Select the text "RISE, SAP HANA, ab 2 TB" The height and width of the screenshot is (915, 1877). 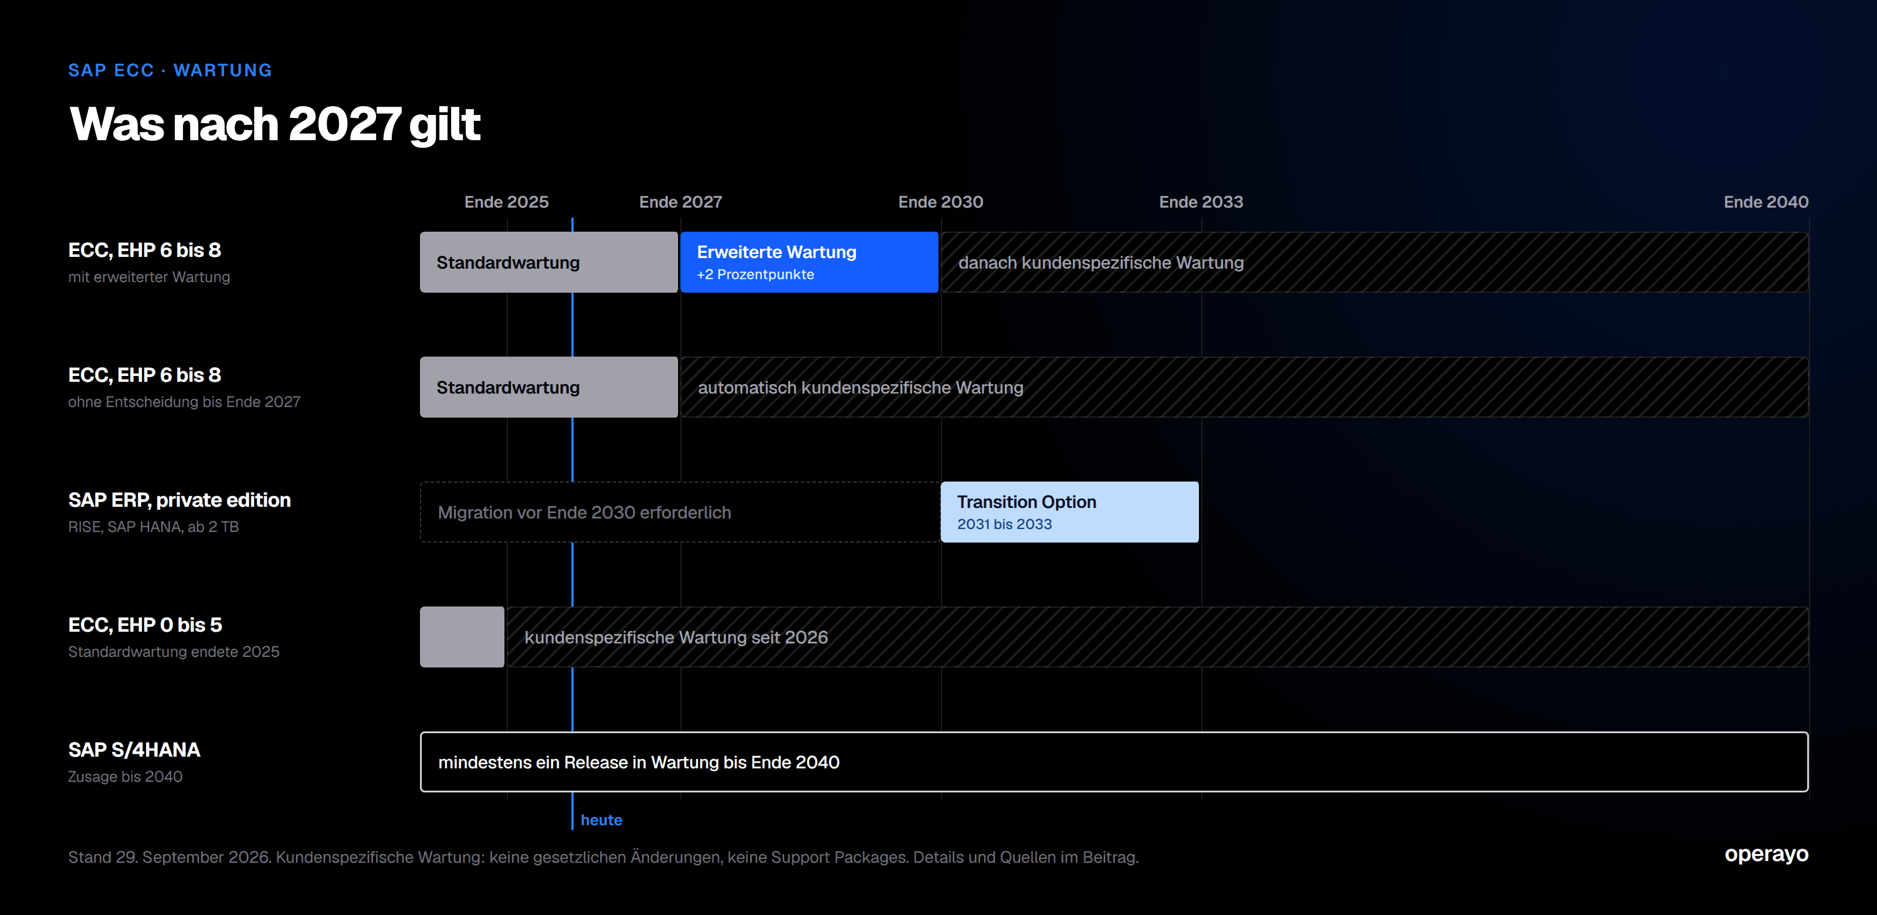[153, 527]
